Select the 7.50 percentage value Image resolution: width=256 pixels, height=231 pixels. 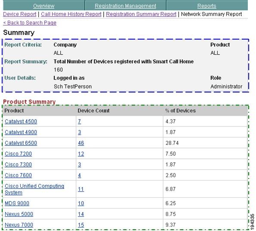[x=171, y=154]
